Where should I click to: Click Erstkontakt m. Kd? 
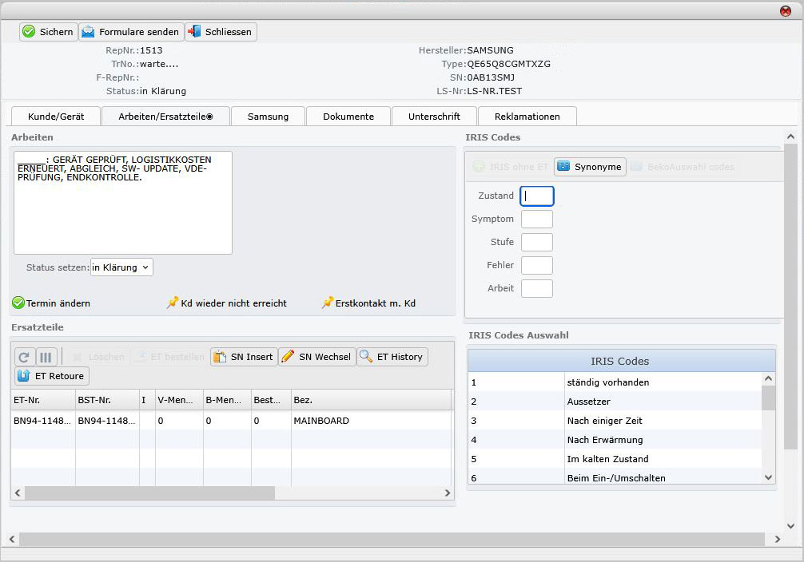(x=376, y=303)
